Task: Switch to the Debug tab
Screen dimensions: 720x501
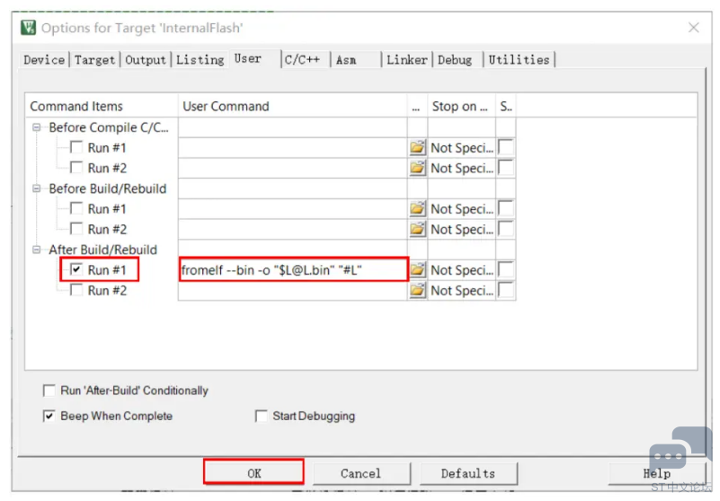Action: click(x=458, y=59)
